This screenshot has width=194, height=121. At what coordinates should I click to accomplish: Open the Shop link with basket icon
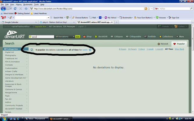tap(87, 37)
